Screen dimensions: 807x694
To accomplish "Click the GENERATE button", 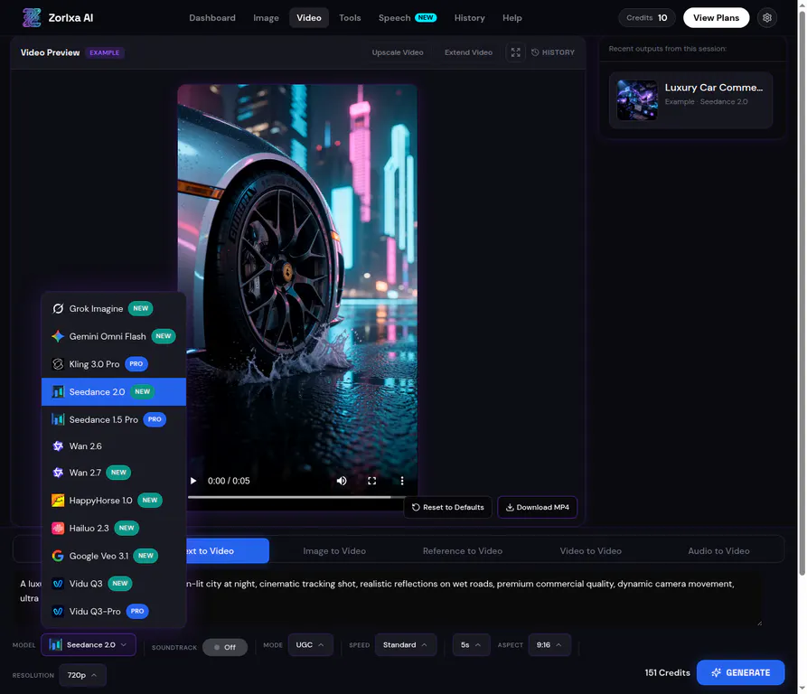I will [x=741, y=673].
